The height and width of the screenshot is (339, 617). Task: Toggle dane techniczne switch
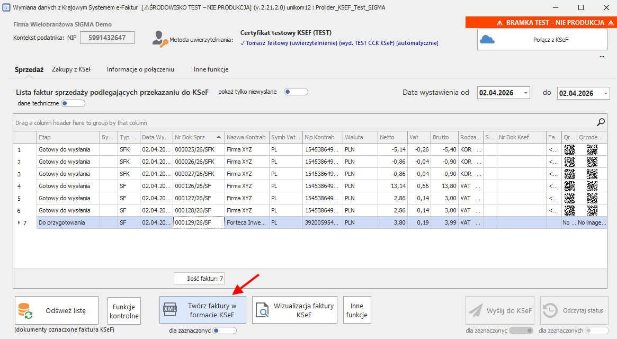pos(73,103)
